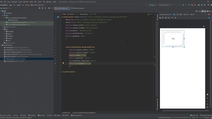Open the Build menu
This screenshot has height=119, width=212.
[31, 2]
